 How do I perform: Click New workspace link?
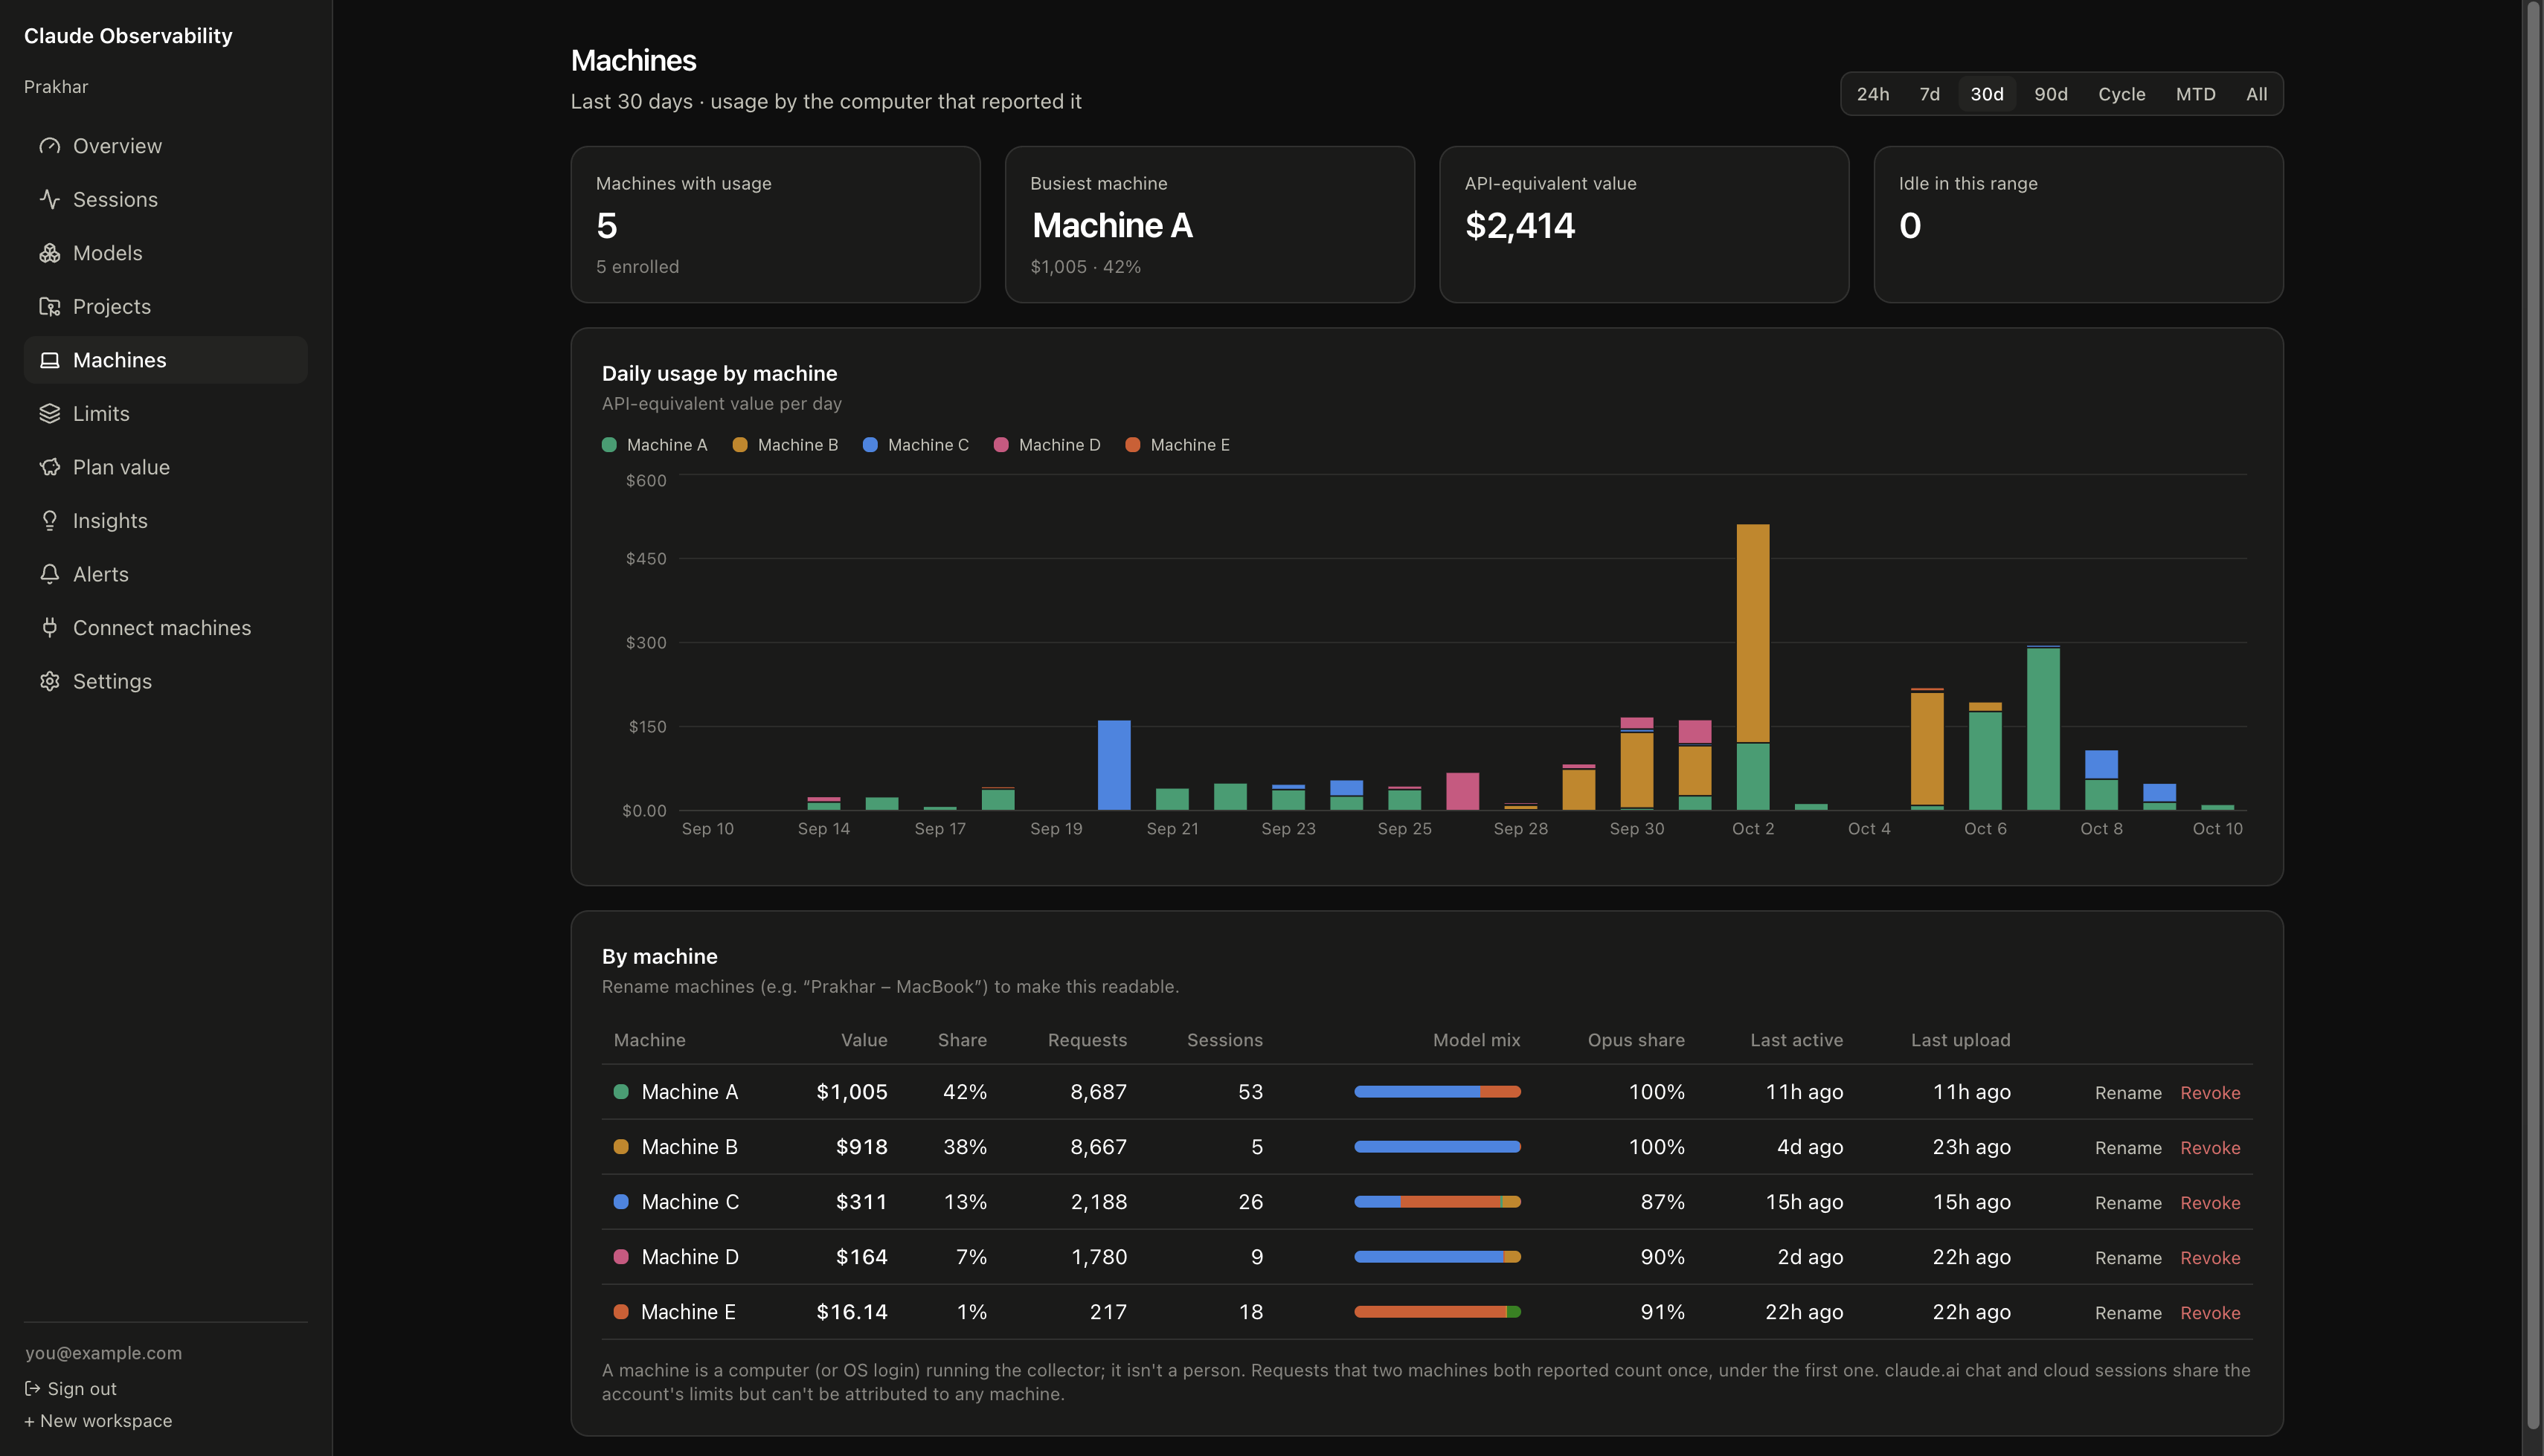[98, 1421]
